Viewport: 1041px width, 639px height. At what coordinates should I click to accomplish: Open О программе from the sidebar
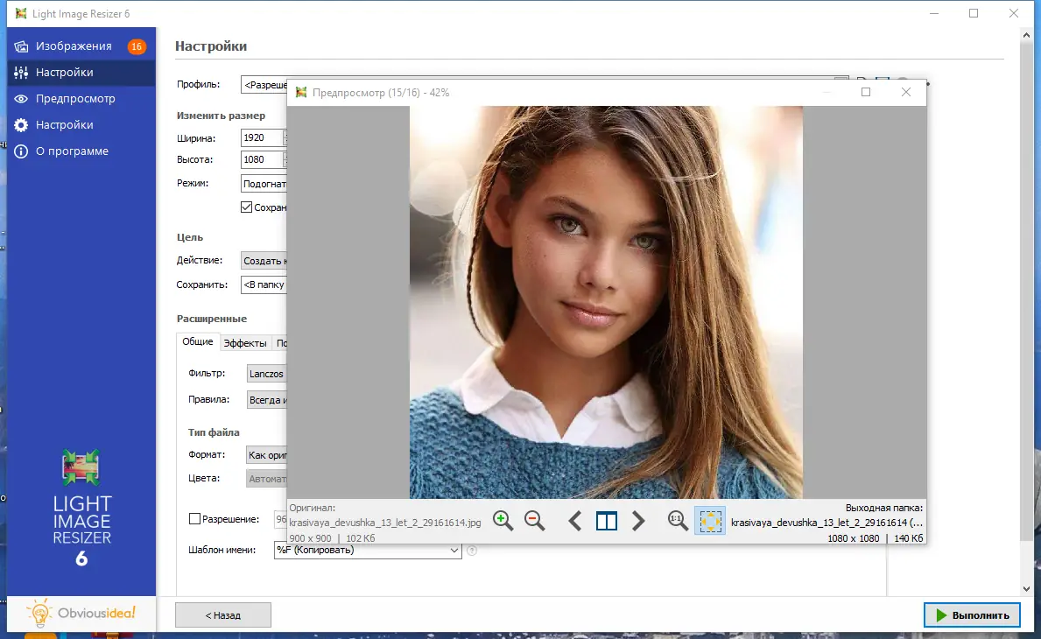74,151
